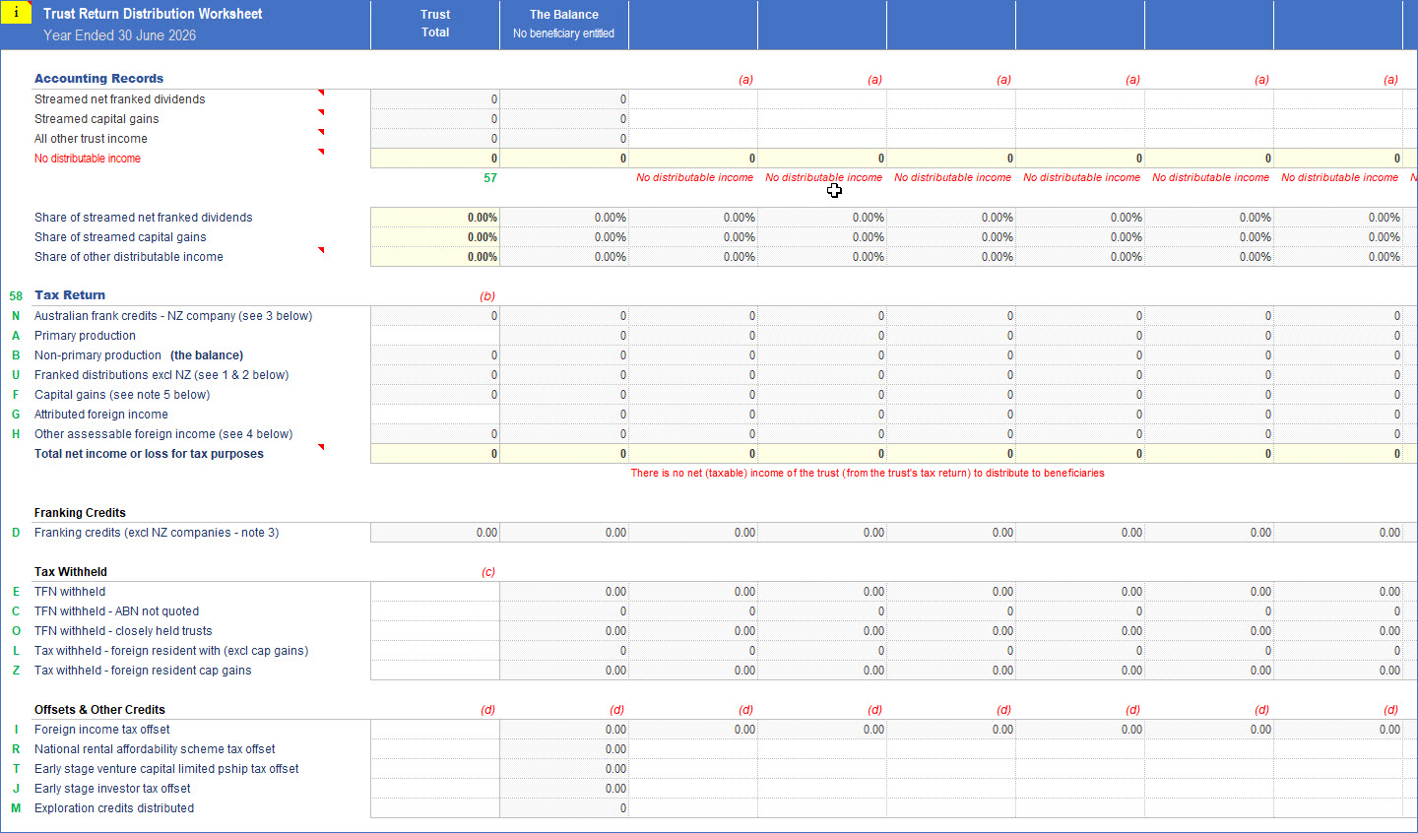
Task: Click green reference 58 beside Tax Return
Action: (x=16, y=296)
